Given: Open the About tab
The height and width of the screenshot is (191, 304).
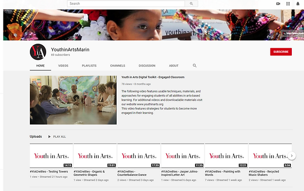Looking at the screenshot, I should pyautogui.click(x=174, y=66).
